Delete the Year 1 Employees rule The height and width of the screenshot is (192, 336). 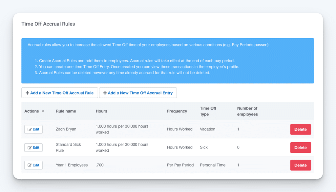tap(301, 165)
